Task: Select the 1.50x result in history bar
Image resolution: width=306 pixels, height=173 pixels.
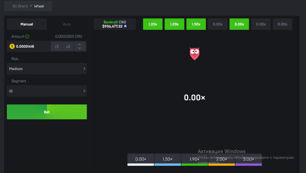Action: coord(196,24)
